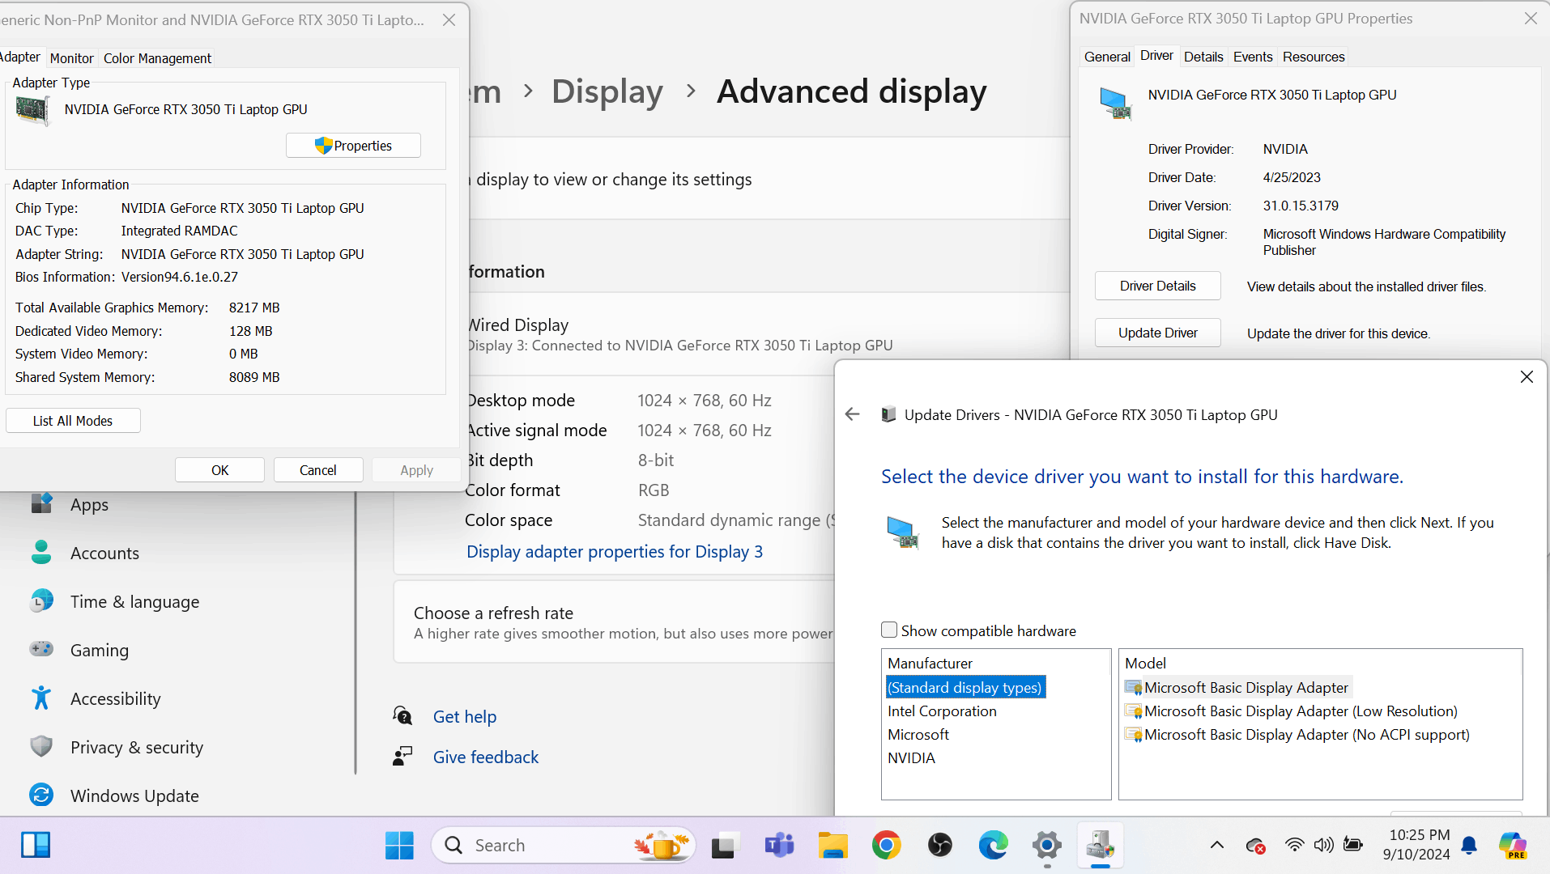The height and width of the screenshot is (874, 1550).
Task: Open the Windows Start button
Action: 399,845
